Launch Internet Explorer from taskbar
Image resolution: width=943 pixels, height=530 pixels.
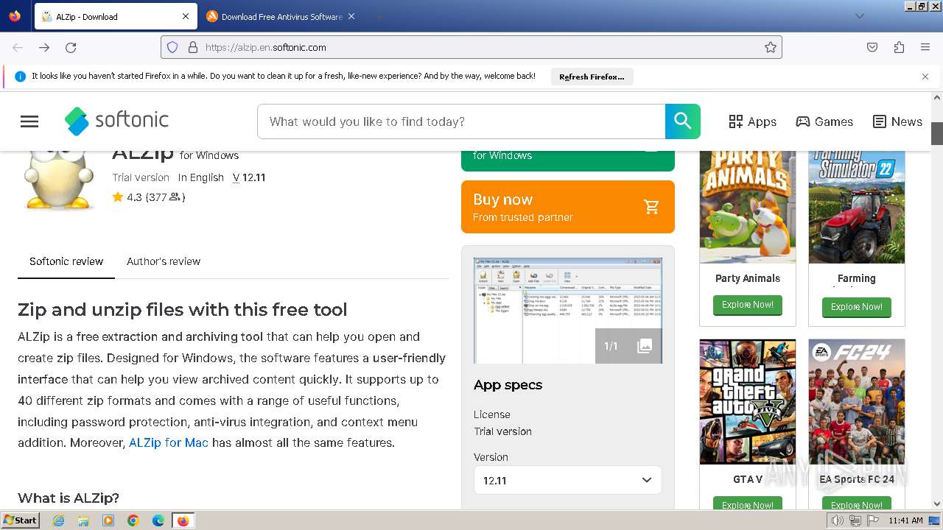(58, 520)
